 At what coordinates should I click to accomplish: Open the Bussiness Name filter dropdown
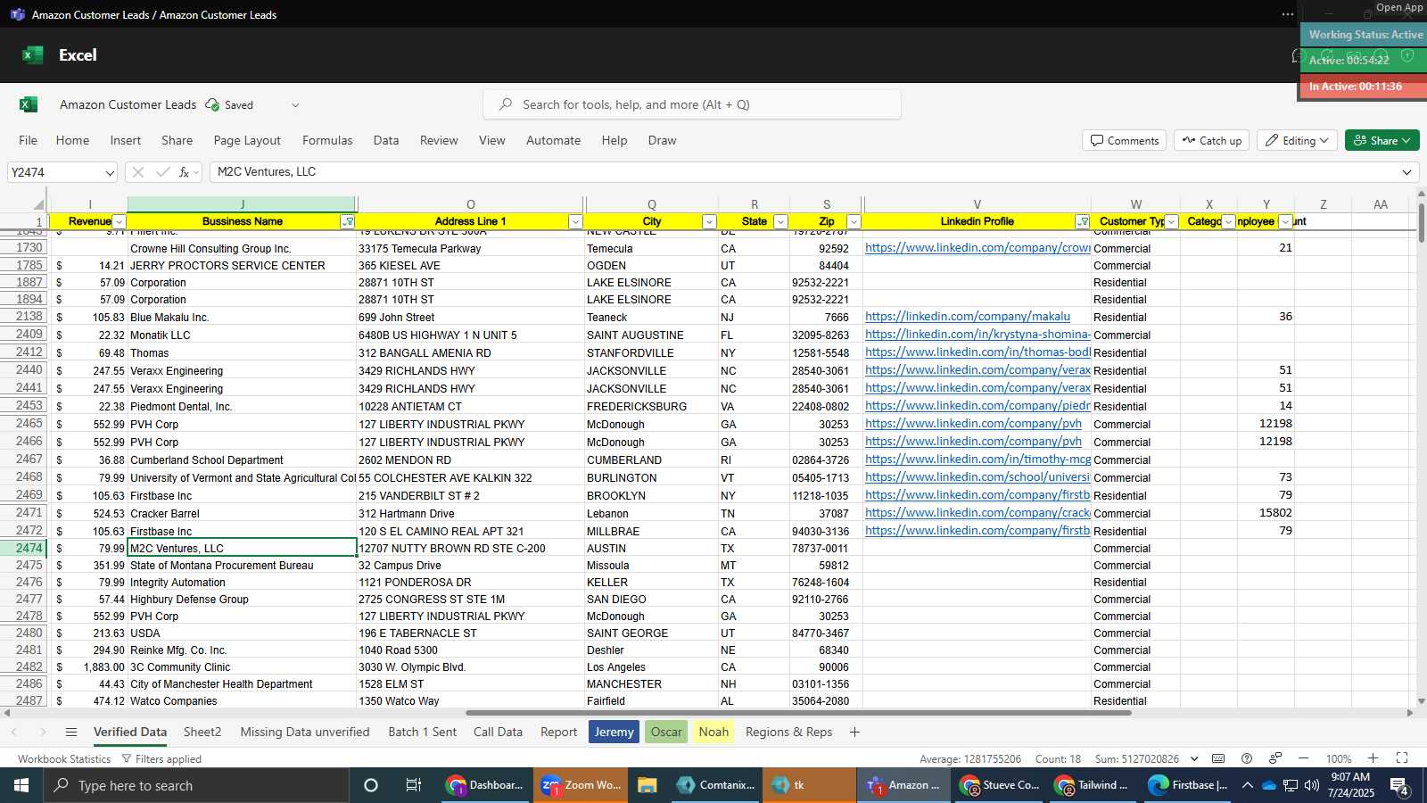coord(348,222)
